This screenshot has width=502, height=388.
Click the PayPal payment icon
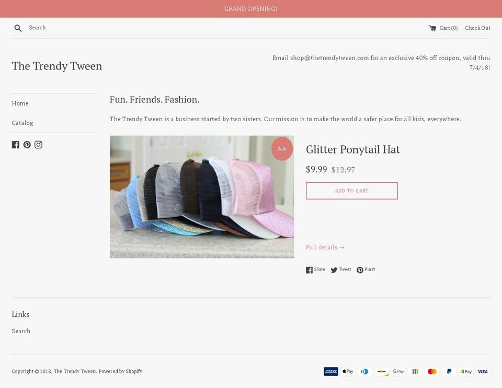pos(449,371)
